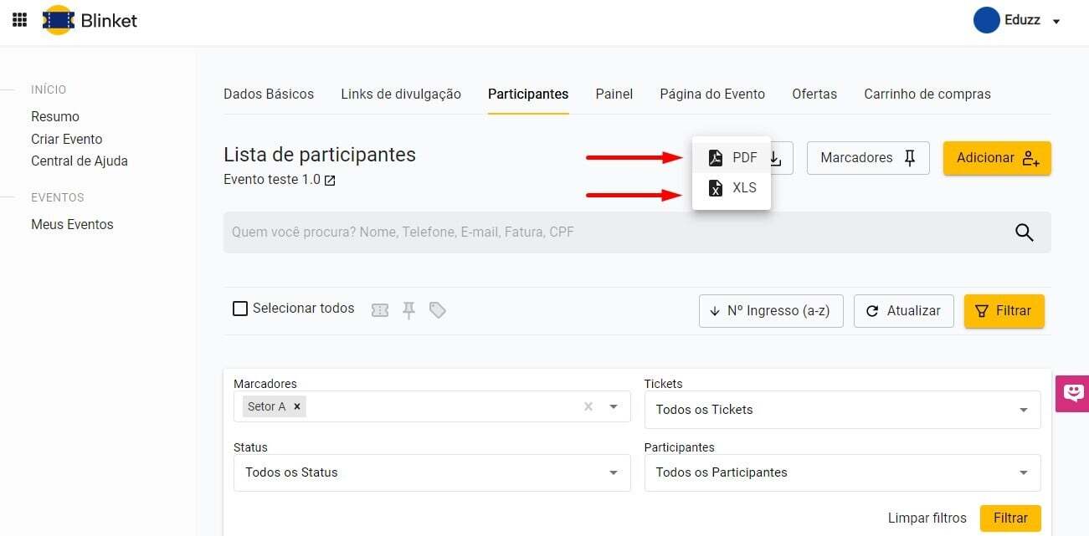Screen dimensions: 1089x536
Task: Open event link via external icon
Action: [x=330, y=181]
